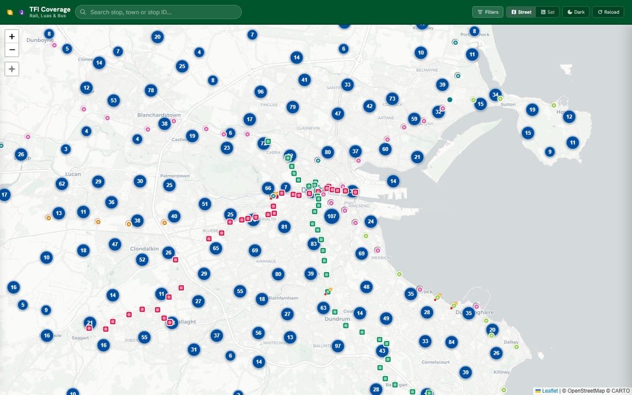Center map on my location

(12, 69)
